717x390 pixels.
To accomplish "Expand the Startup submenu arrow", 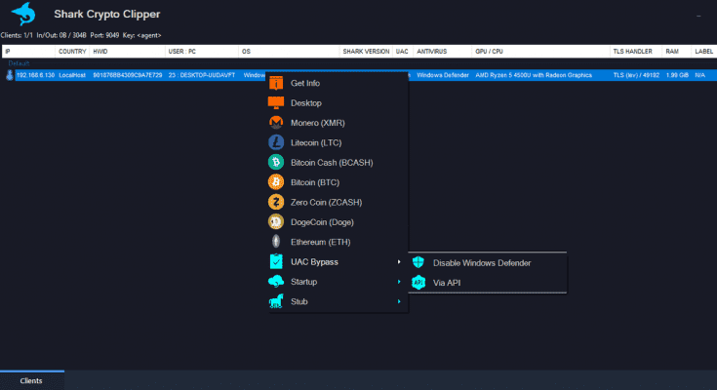I will point(399,282).
